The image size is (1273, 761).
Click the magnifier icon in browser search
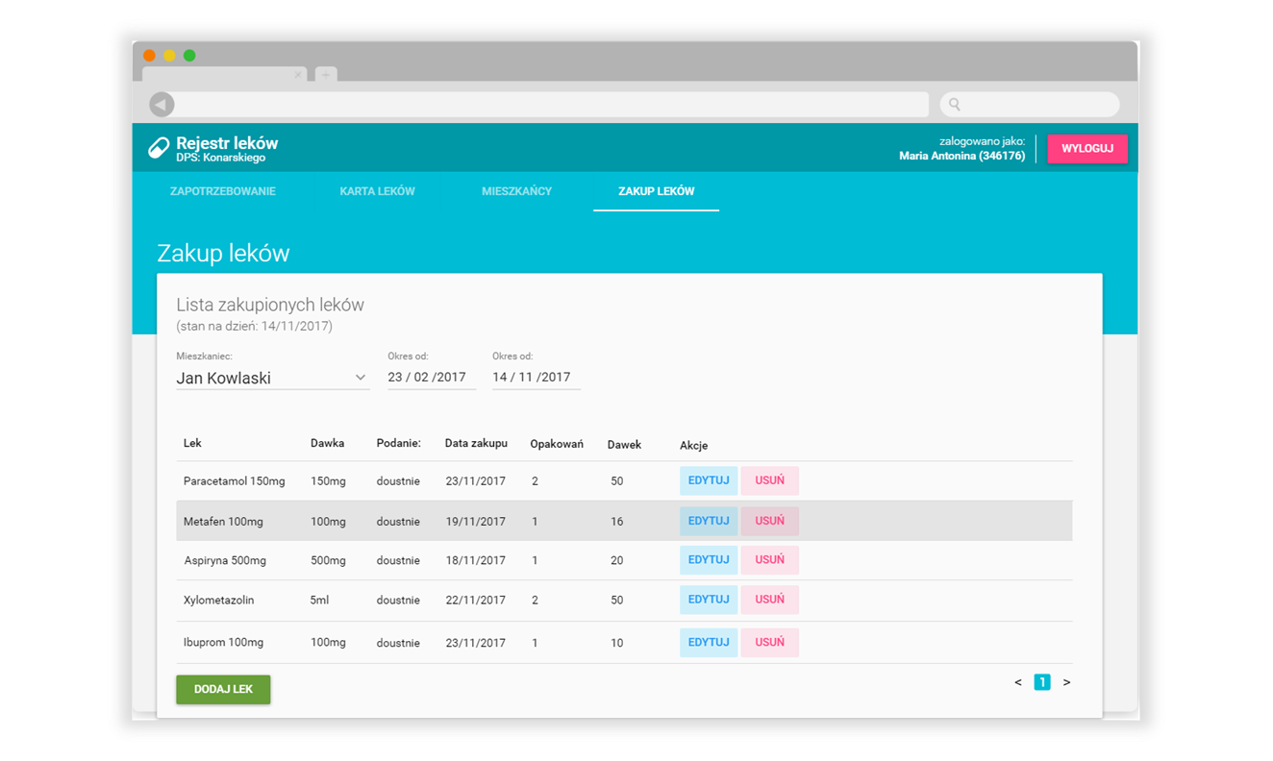pyautogui.click(x=955, y=104)
